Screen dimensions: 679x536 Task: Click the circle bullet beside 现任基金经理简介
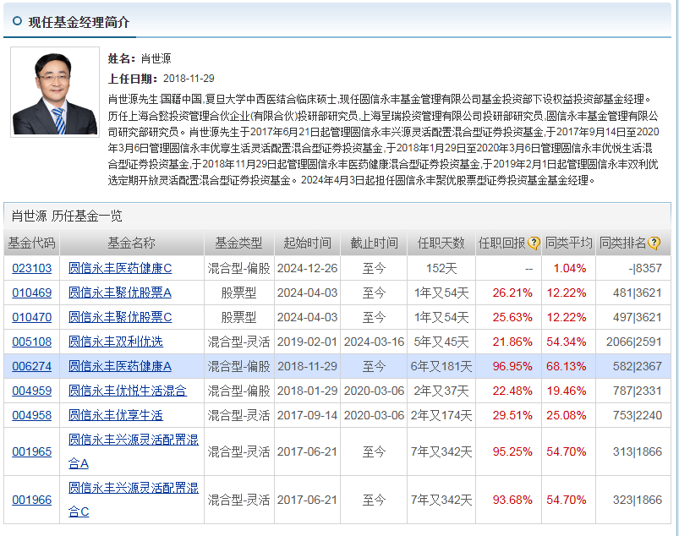(x=17, y=21)
